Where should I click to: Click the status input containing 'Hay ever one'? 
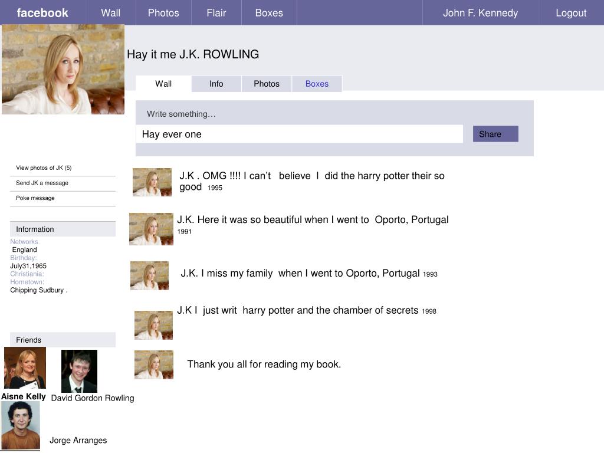point(299,134)
